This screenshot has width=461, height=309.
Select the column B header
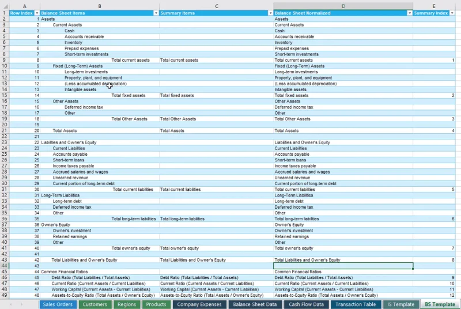click(100, 6)
